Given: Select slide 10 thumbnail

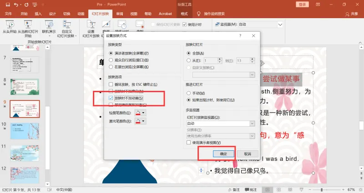Looking at the screenshot, I should point(25,131).
